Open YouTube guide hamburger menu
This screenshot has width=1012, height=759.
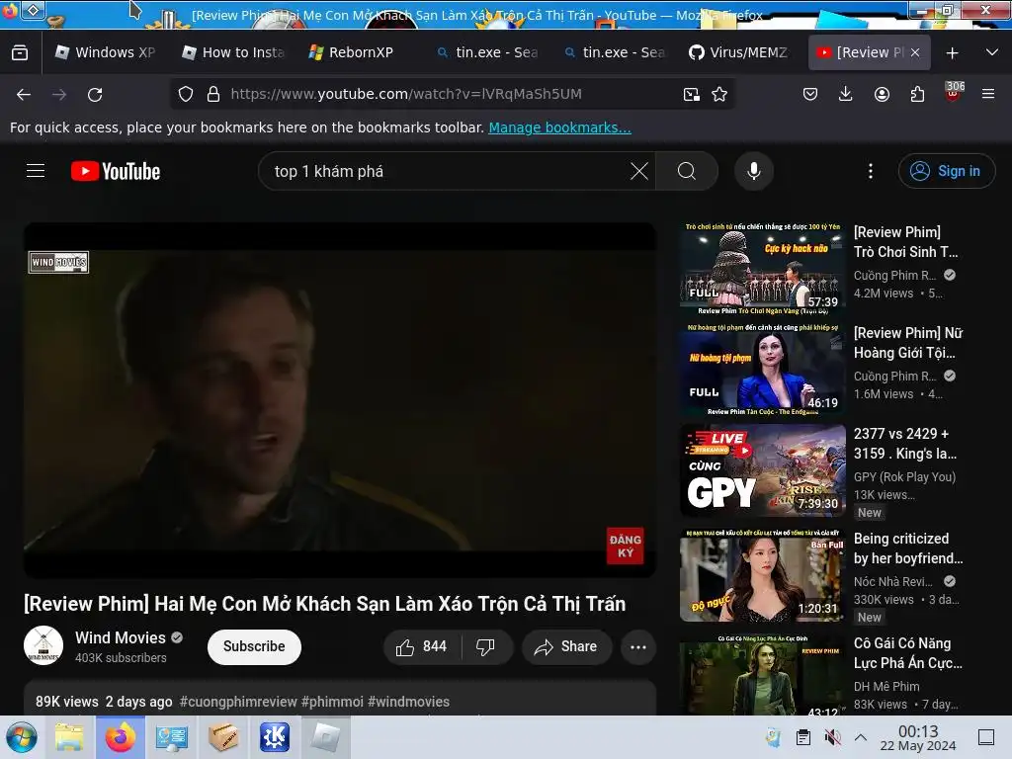tap(36, 171)
